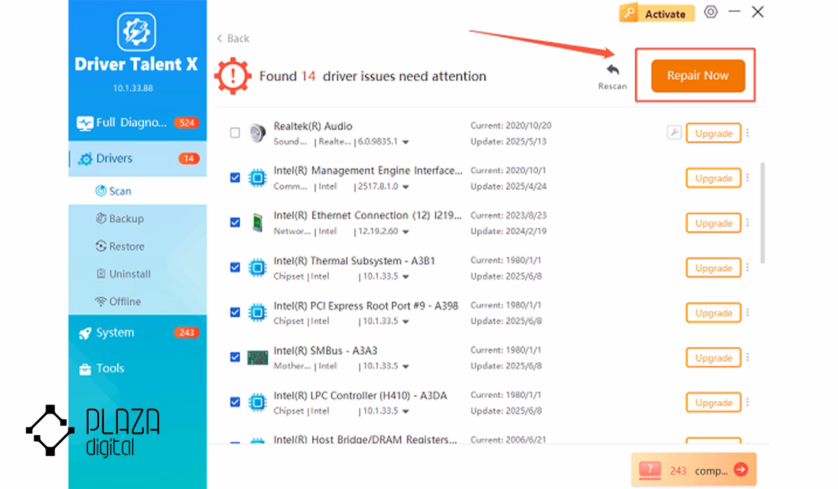Click the Activate button

(x=657, y=13)
